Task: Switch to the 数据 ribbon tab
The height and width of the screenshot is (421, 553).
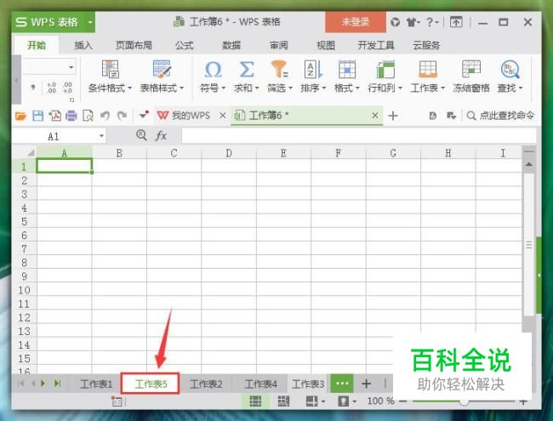Action: (x=231, y=45)
